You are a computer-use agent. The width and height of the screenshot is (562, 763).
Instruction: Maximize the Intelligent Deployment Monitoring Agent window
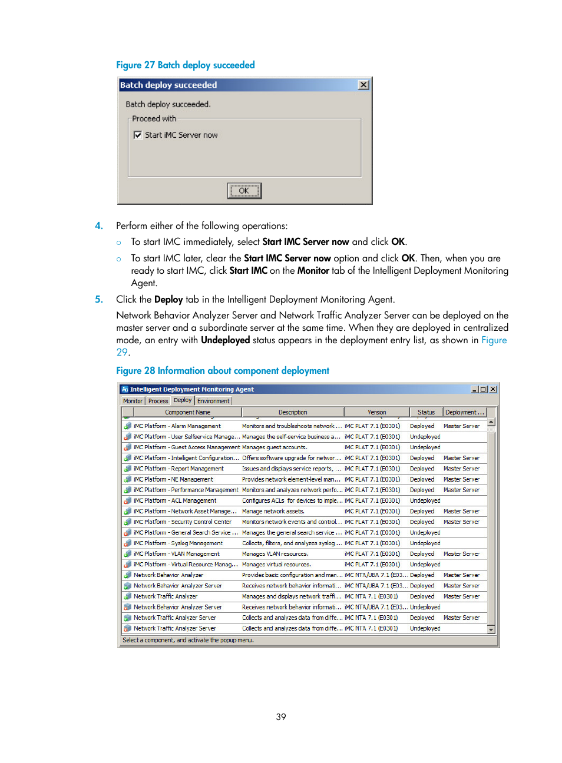click(484, 389)
